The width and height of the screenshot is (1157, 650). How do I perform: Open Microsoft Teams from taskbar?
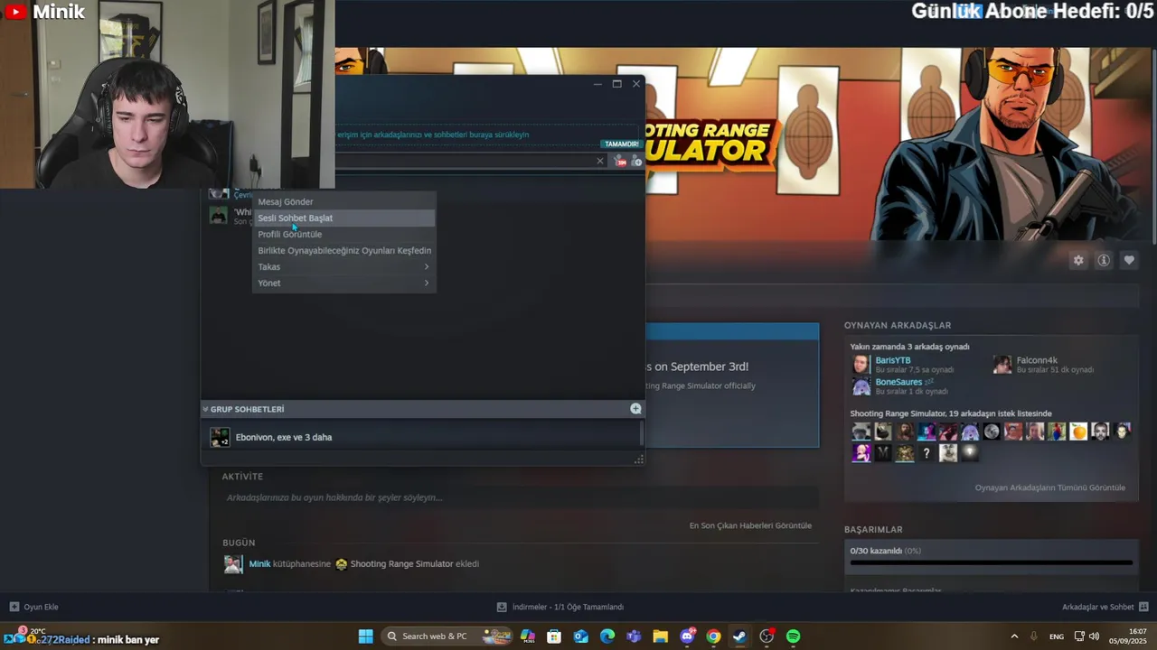click(634, 636)
